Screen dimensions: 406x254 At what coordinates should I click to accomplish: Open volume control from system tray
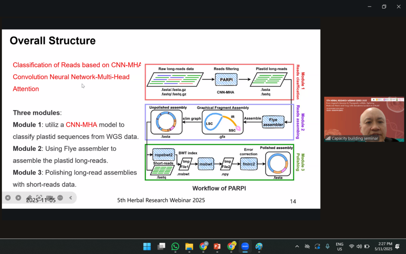(359, 246)
